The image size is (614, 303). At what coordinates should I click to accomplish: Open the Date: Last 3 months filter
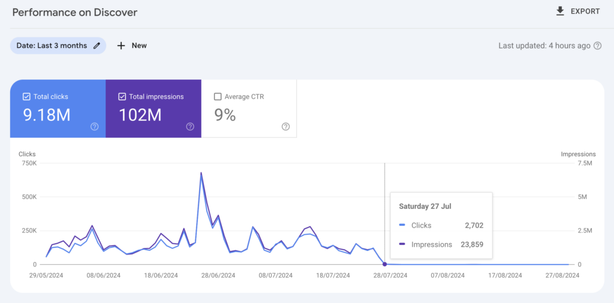coord(52,46)
